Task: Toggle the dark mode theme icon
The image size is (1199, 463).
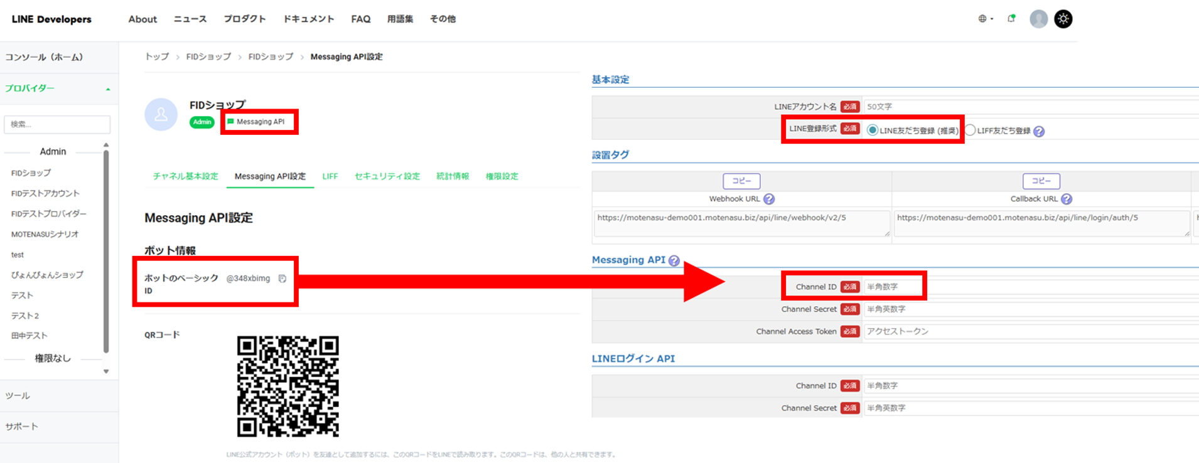Action: click(x=1063, y=19)
